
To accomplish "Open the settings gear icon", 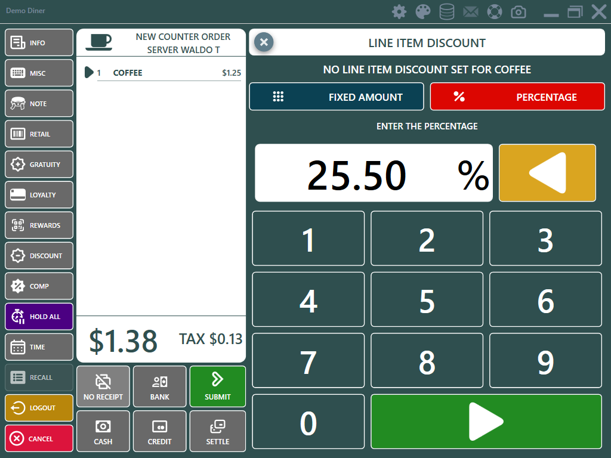I will [399, 11].
